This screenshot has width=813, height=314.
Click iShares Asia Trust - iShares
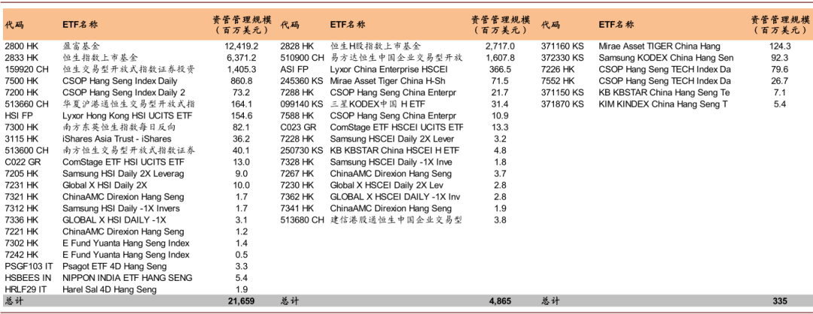[117, 139]
